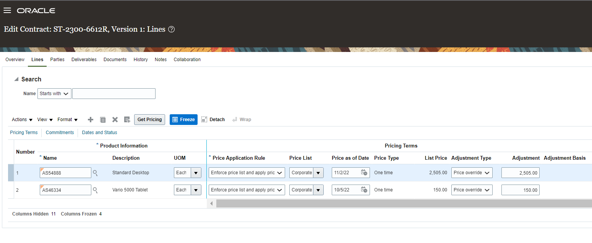The height and width of the screenshot is (243, 592).
Task: Open the item search for AS46334
Action: [x=95, y=190]
